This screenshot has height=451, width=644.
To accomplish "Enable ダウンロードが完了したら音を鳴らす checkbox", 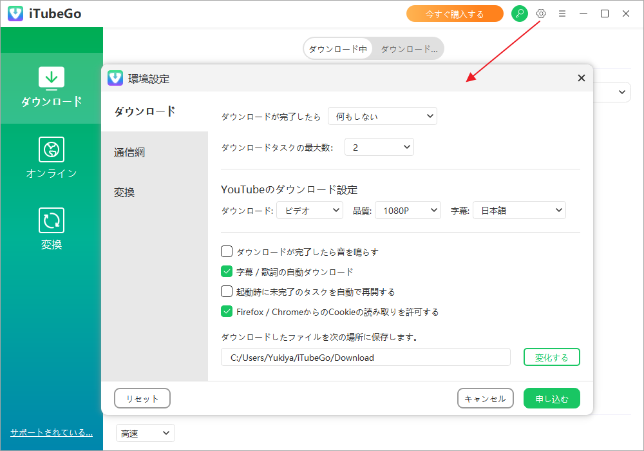I will (227, 251).
